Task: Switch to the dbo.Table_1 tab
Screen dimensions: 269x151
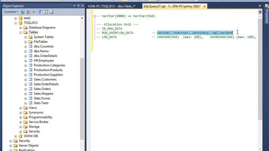Action: 112,6
